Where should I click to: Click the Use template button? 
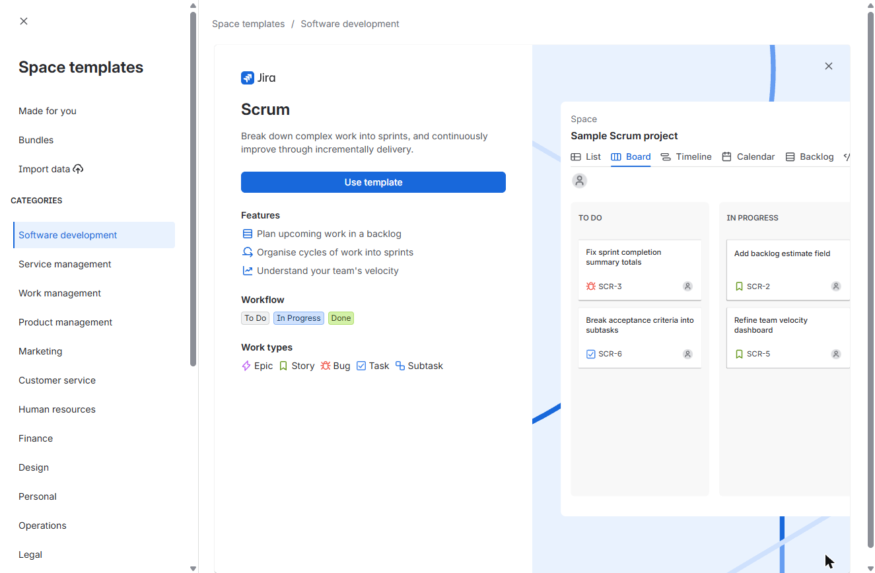pyautogui.click(x=373, y=182)
